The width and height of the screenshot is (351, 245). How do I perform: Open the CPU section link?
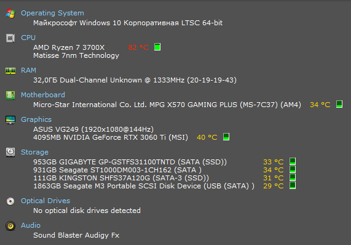(28, 38)
